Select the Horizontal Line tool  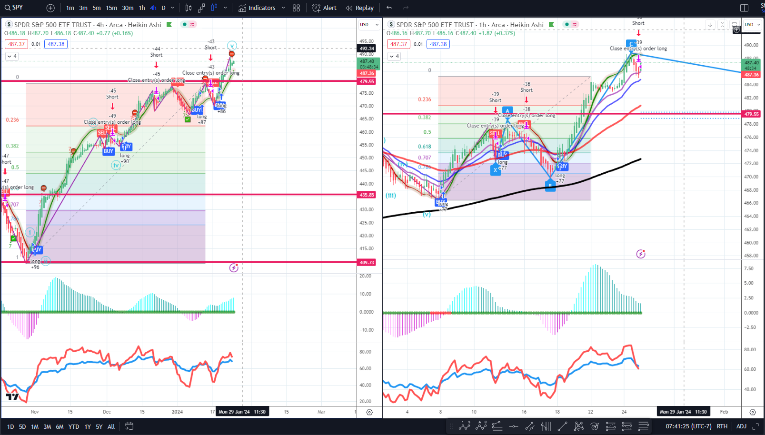[x=513, y=426]
